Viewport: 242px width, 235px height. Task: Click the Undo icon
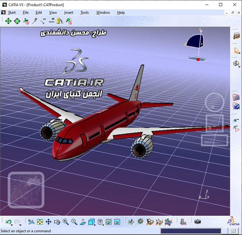click(8, 222)
